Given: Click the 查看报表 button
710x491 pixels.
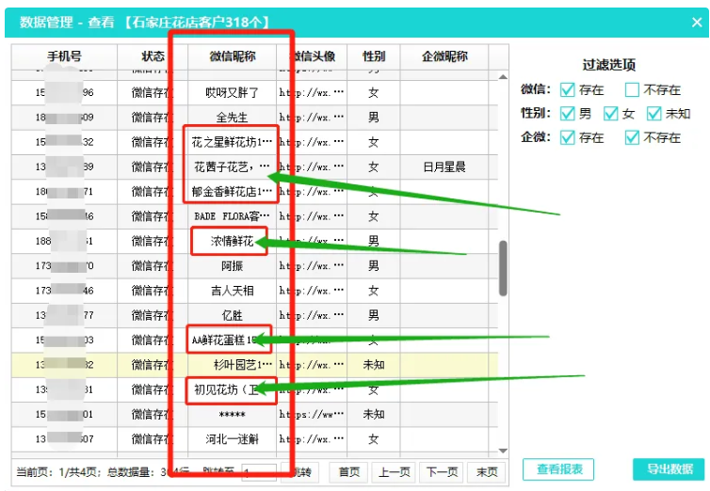Looking at the screenshot, I should point(558,469).
